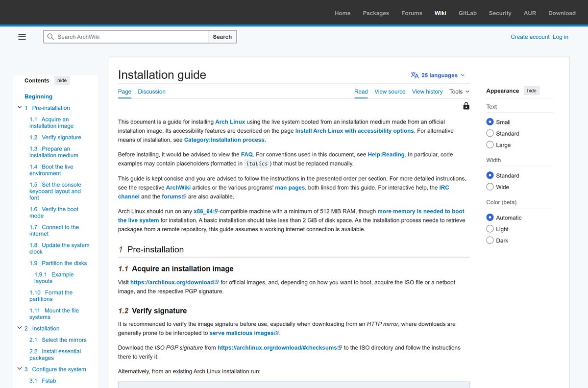
Task: Jump to Beginning in the contents
Action: [38, 97]
